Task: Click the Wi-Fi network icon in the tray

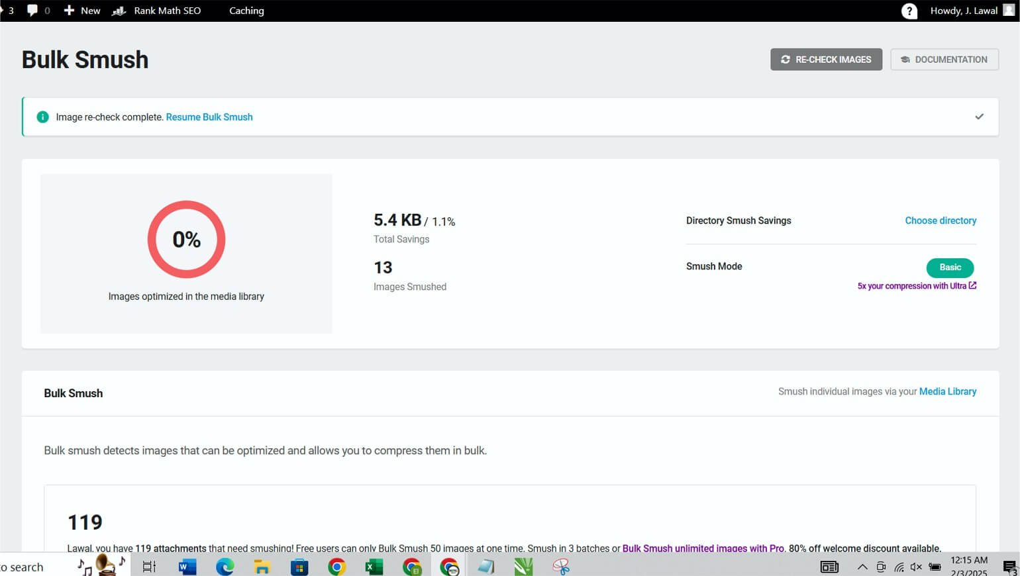Action: point(899,567)
